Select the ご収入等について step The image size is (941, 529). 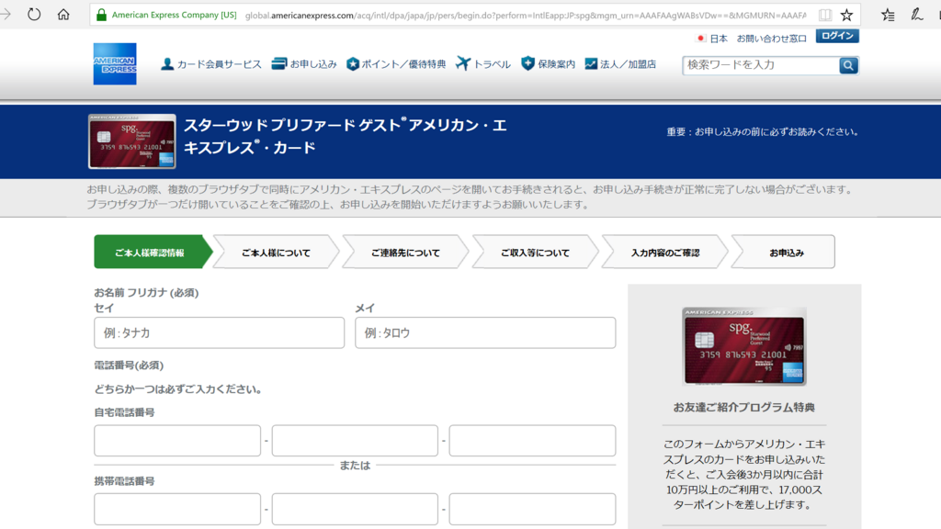pos(535,253)
